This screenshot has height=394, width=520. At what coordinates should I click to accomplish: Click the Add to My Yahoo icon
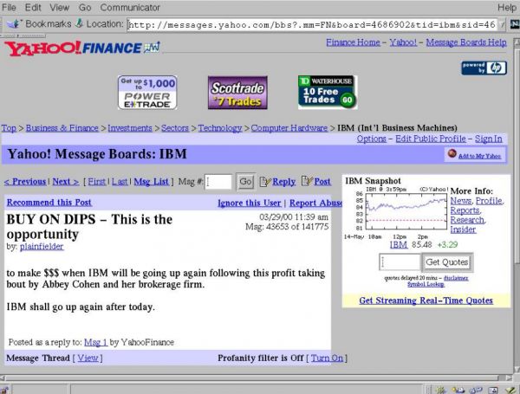coord(452,155)
